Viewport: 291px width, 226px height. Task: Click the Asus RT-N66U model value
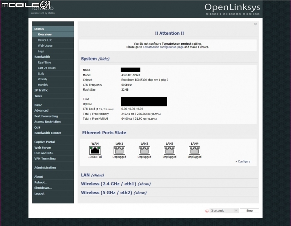[x=130, y=75]
